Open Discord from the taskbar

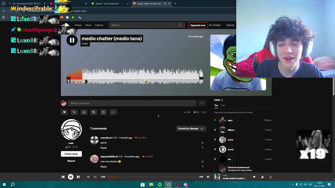click(186, 185)
